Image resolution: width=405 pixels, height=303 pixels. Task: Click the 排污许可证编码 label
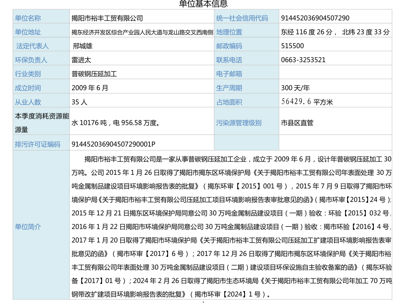pos(37,144)
